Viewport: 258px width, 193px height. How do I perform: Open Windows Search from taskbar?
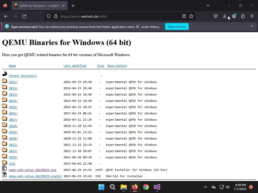click(113, 187)
